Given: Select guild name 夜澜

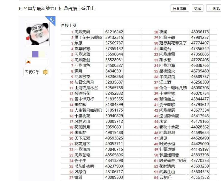Looking at the screenshot, I should pyautogui.click(x=163, y=32).
